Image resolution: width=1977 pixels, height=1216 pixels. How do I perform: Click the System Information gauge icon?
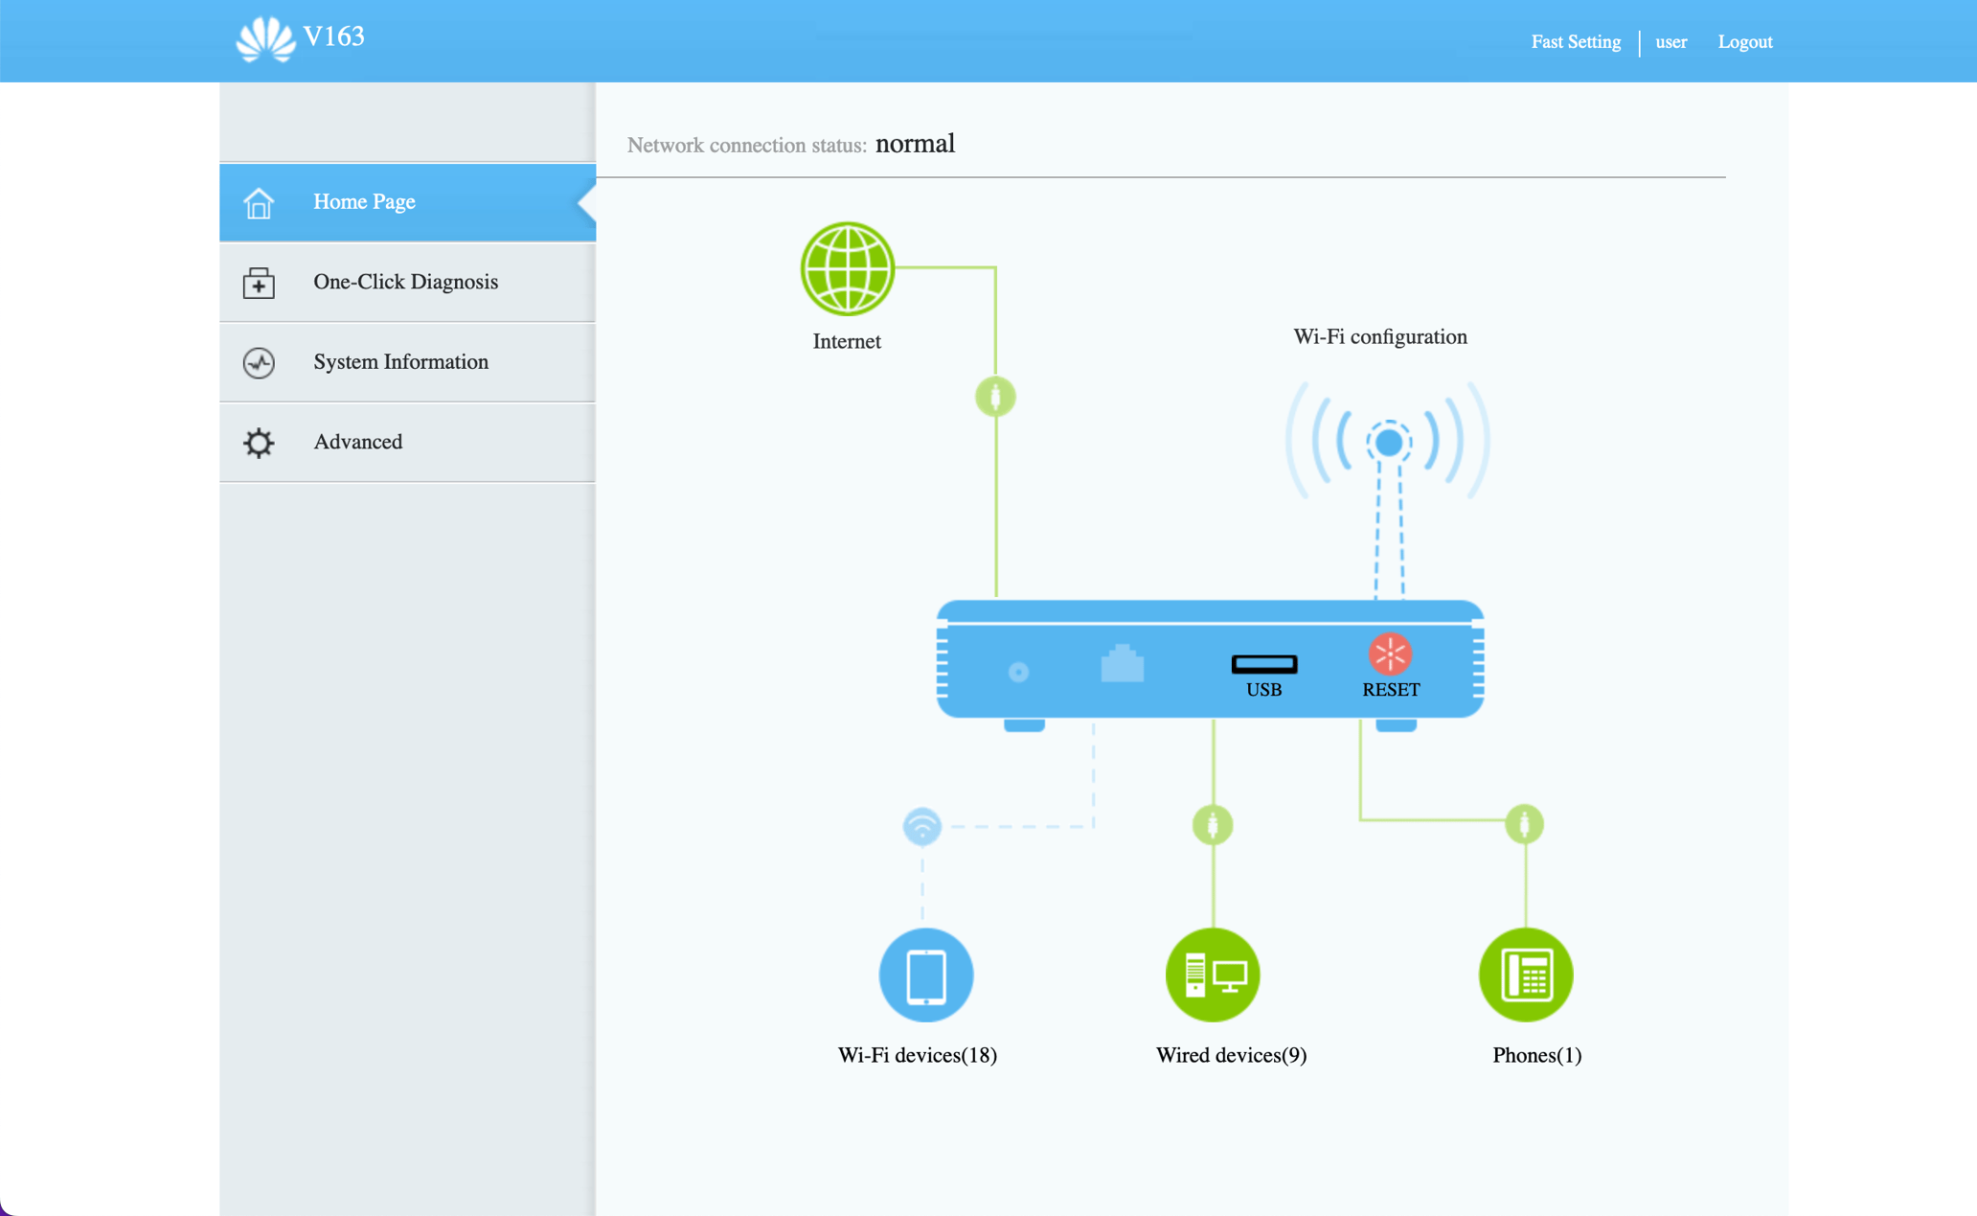coord(259,362)
